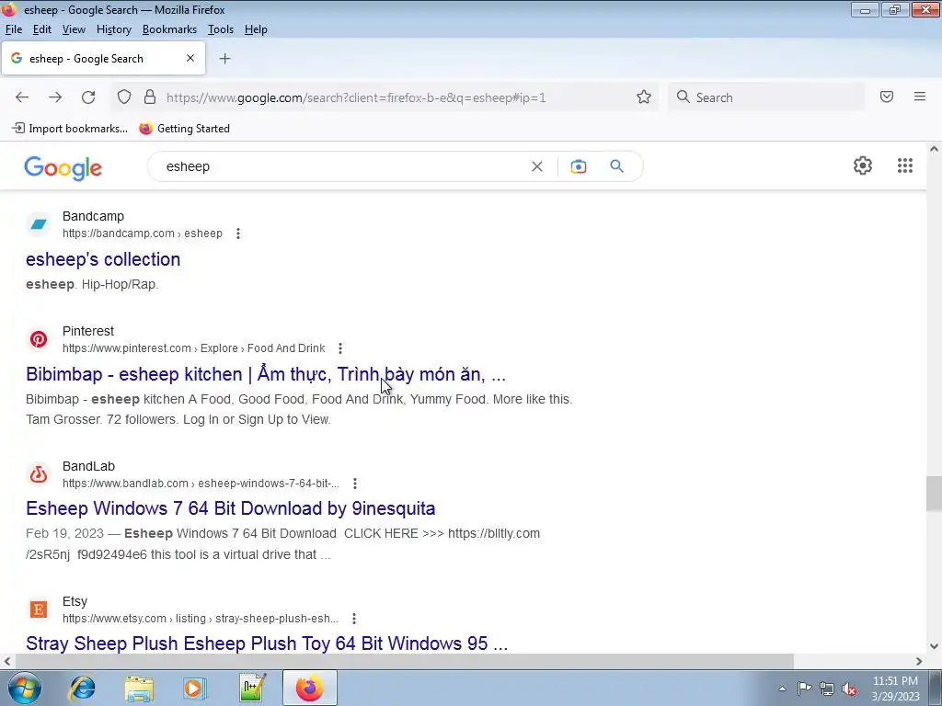Image resolution: width=942 pixels, height=706 pixels.
Task: Show hidden system tray icons
Action: pyautogui.click(x=782, y=689)
